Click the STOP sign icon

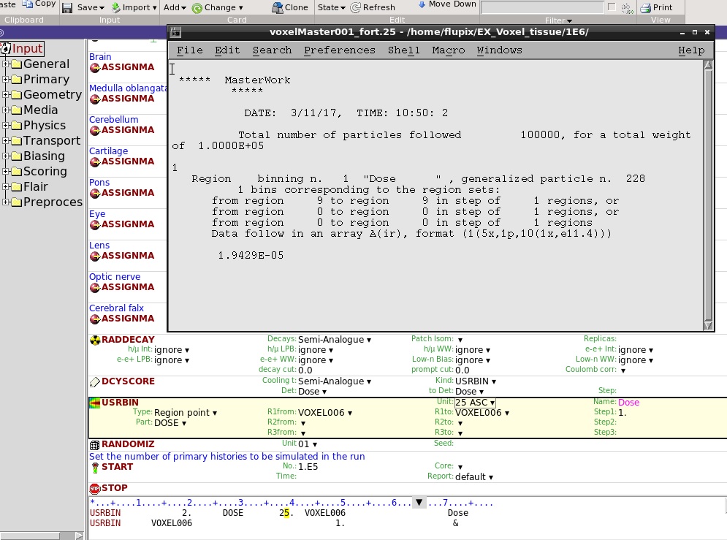[95, 489]
